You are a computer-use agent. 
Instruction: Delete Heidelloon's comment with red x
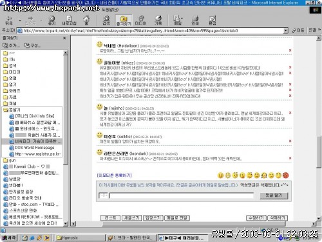(290, 50)
